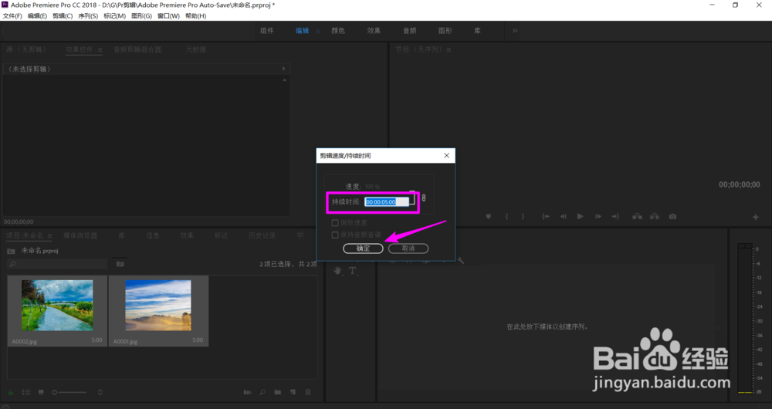This screenshot has width=772, height=409.
Task: Open the 序列(S) menu
Action: tap(88, 15)
